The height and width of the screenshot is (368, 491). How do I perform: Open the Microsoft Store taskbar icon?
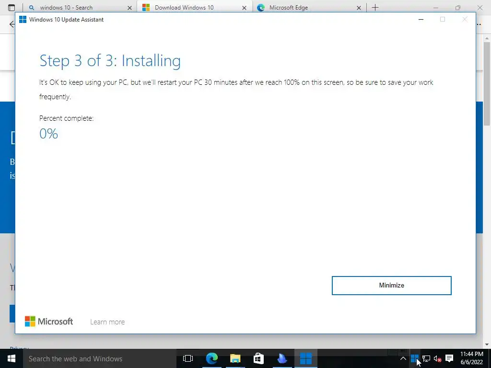[x=258, y=358]
